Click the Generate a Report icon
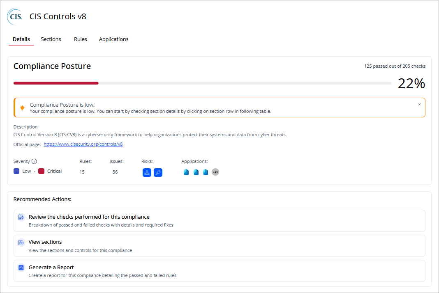This screenshot has width=439, height=293. pyautogui.click(x=21, y=268)
